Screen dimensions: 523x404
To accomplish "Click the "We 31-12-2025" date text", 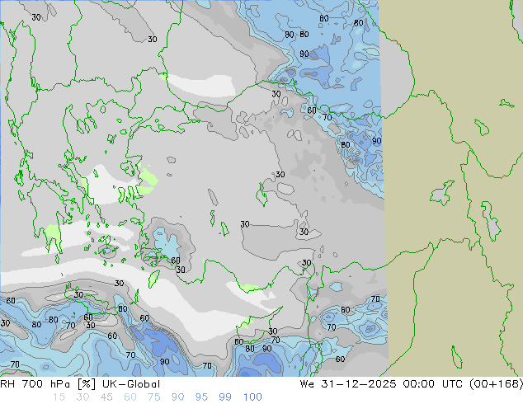I will (348, 384).
